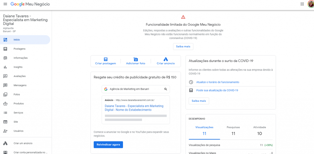This screenshot has height=154, width=314.
Task: Click the Agência de Marketing em Barueri search box
Action: [x=136, y=89]
